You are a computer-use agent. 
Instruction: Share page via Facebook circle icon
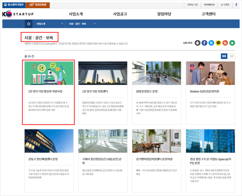(x=204, y=43)
